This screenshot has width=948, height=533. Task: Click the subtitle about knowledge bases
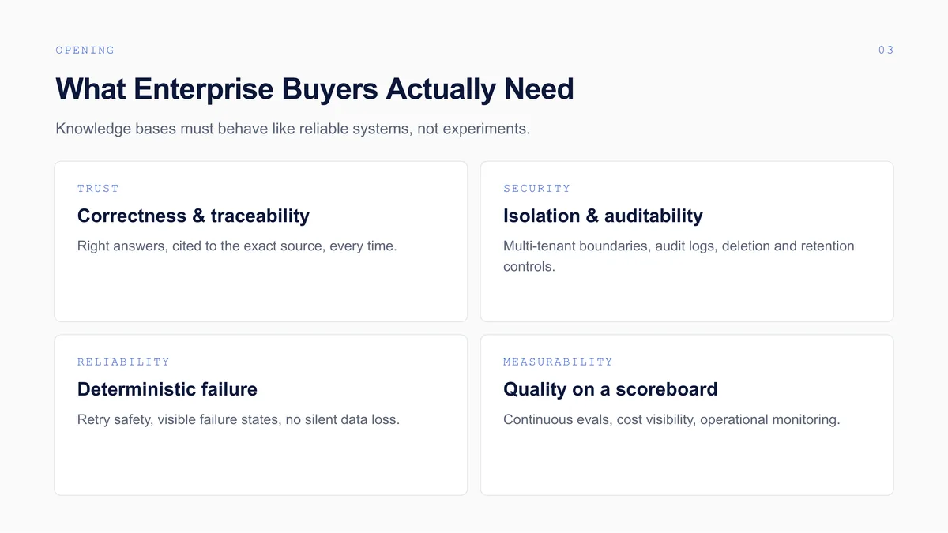click(292, 129)
